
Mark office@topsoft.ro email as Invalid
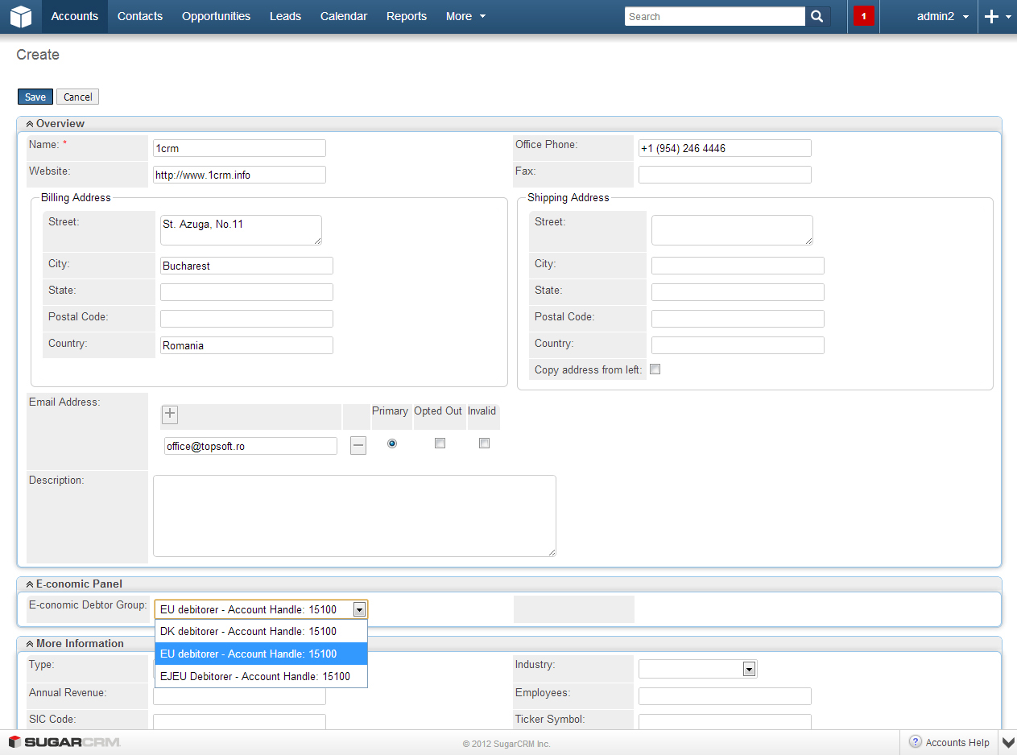(484, 444)
